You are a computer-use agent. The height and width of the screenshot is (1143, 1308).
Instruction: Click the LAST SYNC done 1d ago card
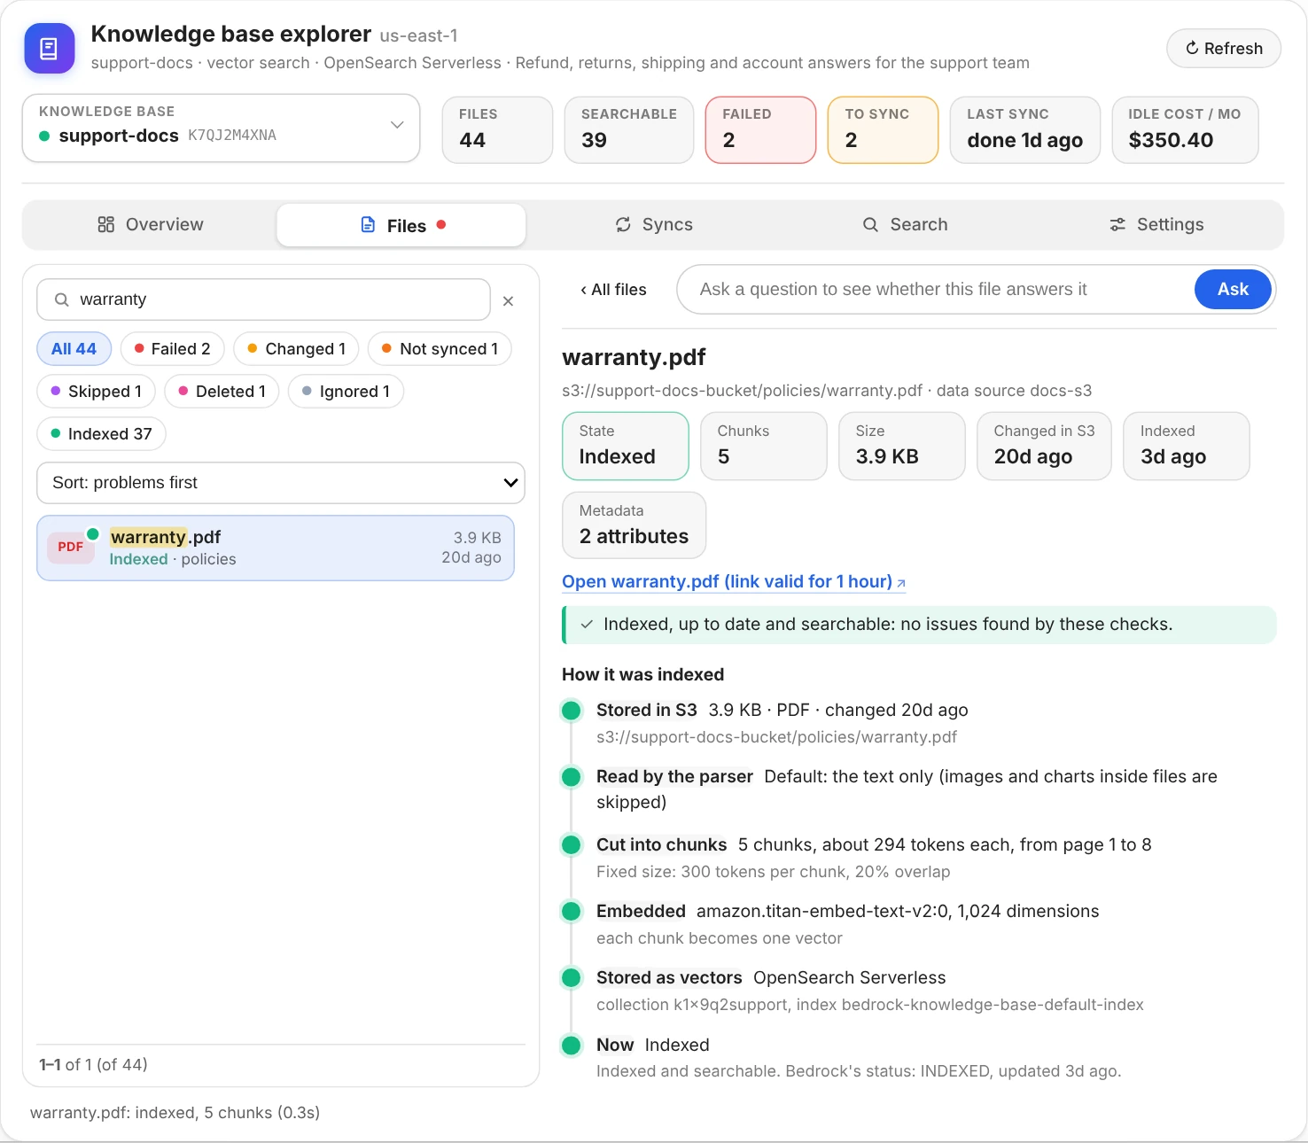coord(1025,130)
